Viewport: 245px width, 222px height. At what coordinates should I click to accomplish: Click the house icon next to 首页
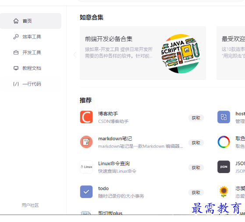(x=16, y=21)
